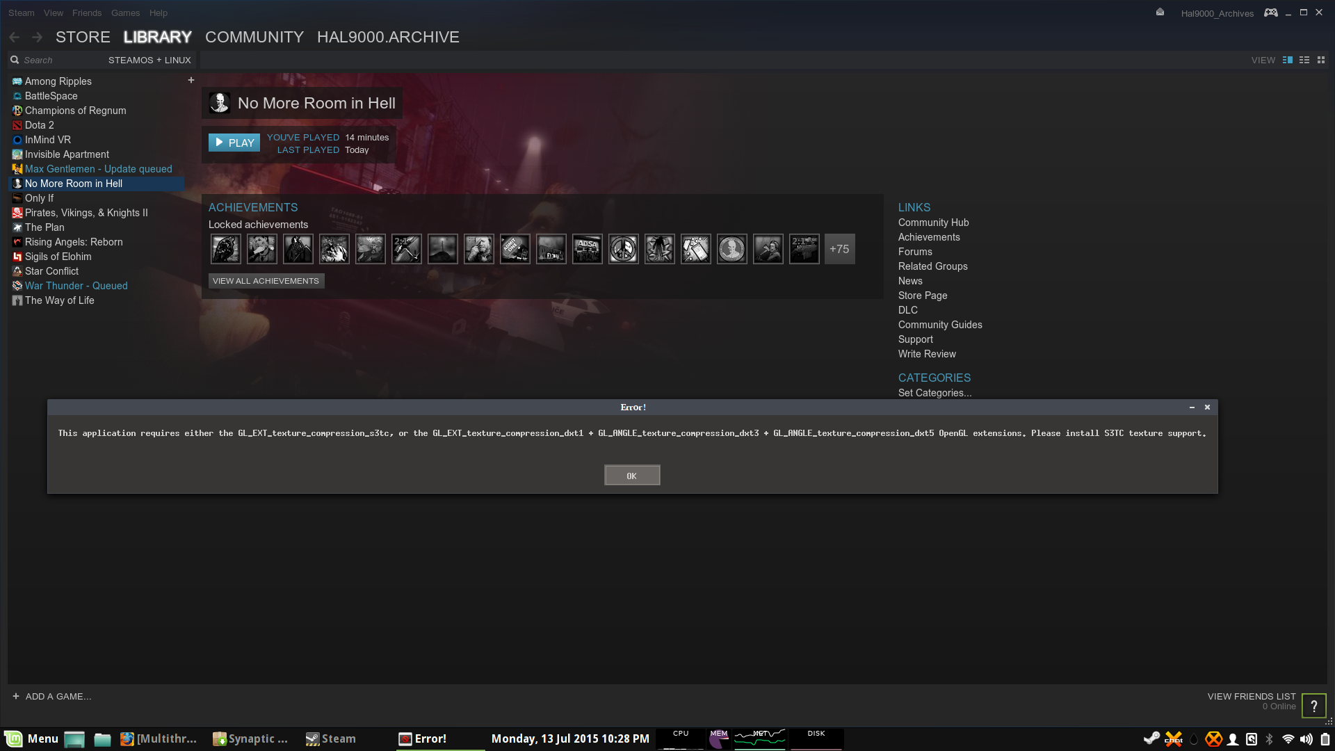The image size is (1335, 751).
Task: Open Big Picture mode controller icon
Action: click(1271, 13)
